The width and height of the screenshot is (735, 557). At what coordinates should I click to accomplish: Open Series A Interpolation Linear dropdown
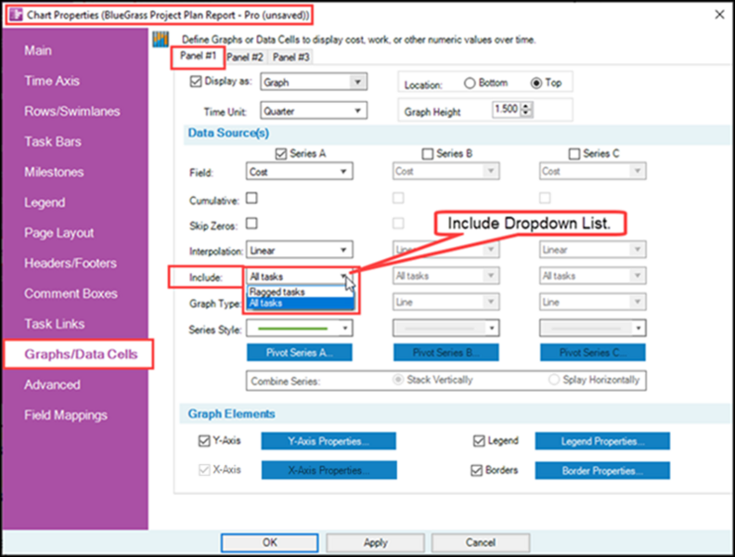(x=300, y=250)
